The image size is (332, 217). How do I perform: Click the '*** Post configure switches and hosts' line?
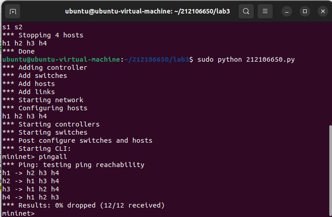[77, 140]
